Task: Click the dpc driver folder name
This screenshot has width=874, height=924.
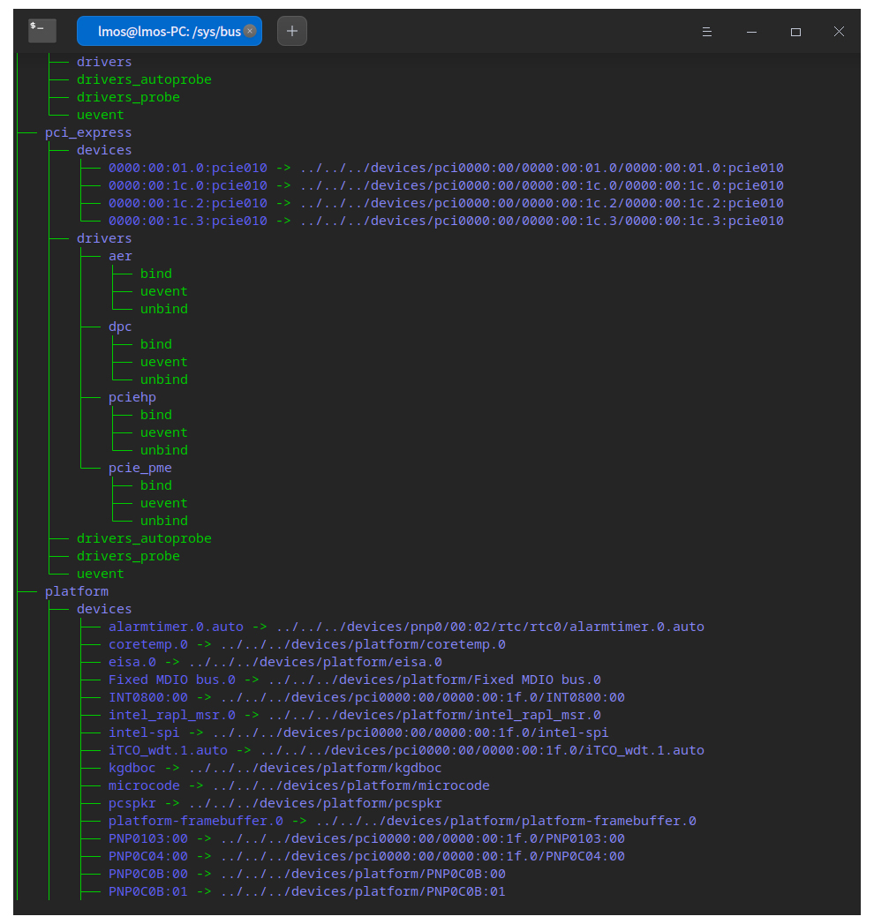Action: [x=120, y=327]
